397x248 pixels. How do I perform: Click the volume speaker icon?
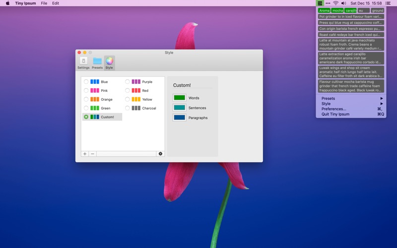coord(343,3)
